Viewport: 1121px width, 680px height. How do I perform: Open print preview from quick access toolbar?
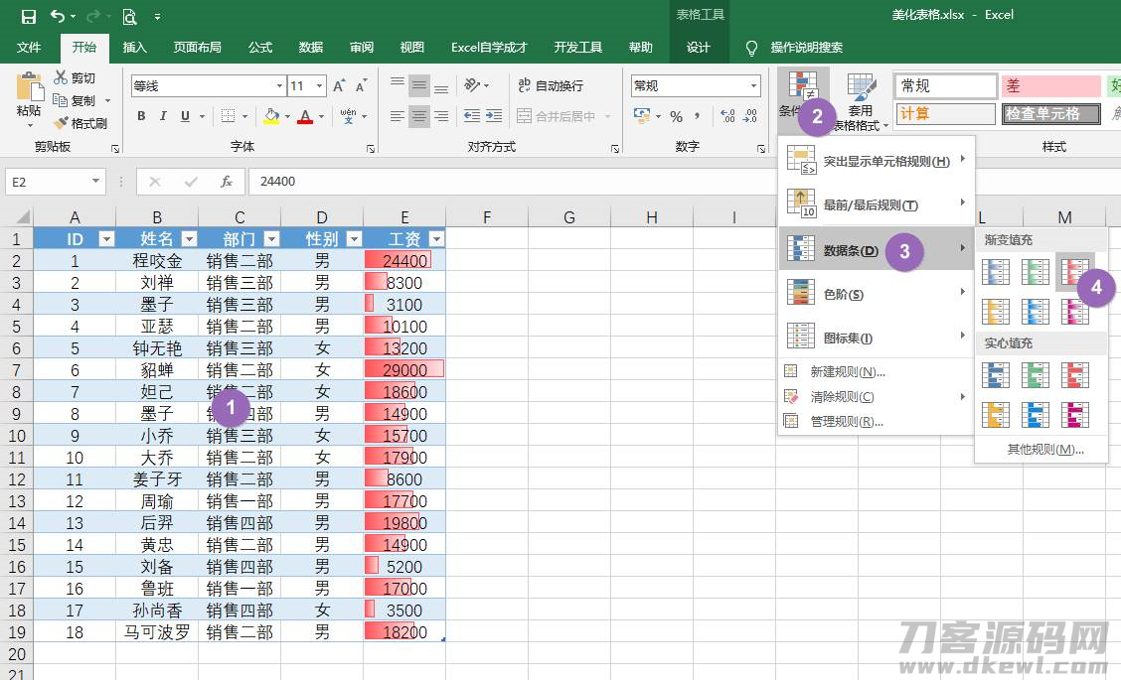pos(129,16)
